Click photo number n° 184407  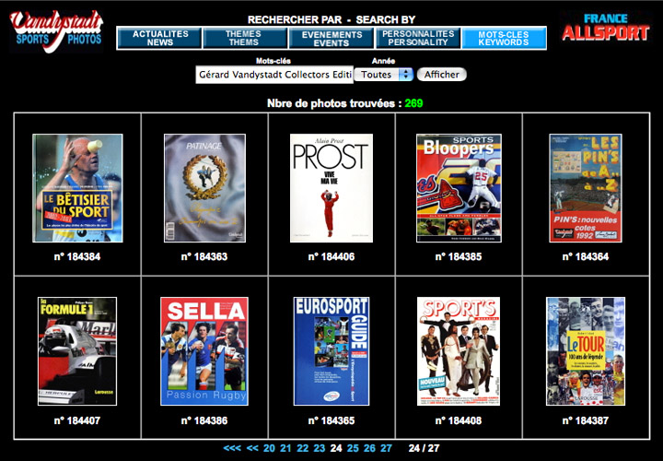coord(77,420)
